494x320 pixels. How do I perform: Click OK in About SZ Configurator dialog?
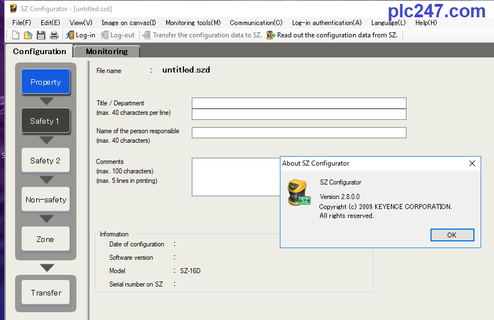click(x=452, y=235)
